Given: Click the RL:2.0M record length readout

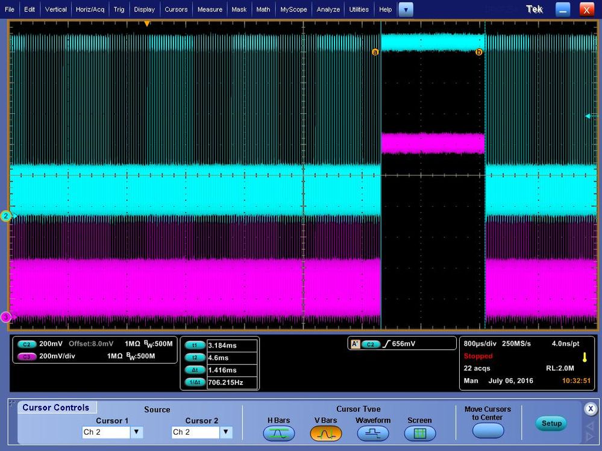Looking at the screenshot, I should [560, 368].
